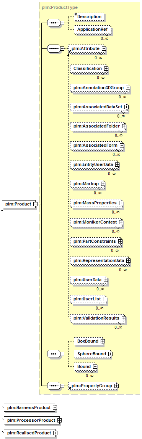This screenshot has width=142, height=439.
Task: Collapse the plm:Product node
Action: coord(36,204)
